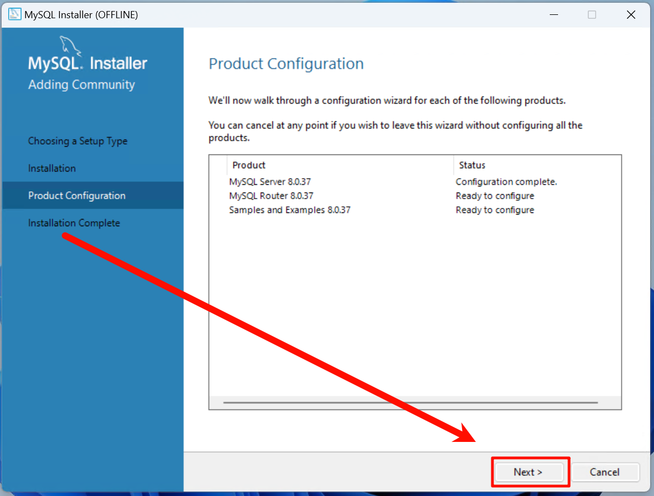
Task: Click the horizontal scrollbar of product list
Action: pos(410,403)
